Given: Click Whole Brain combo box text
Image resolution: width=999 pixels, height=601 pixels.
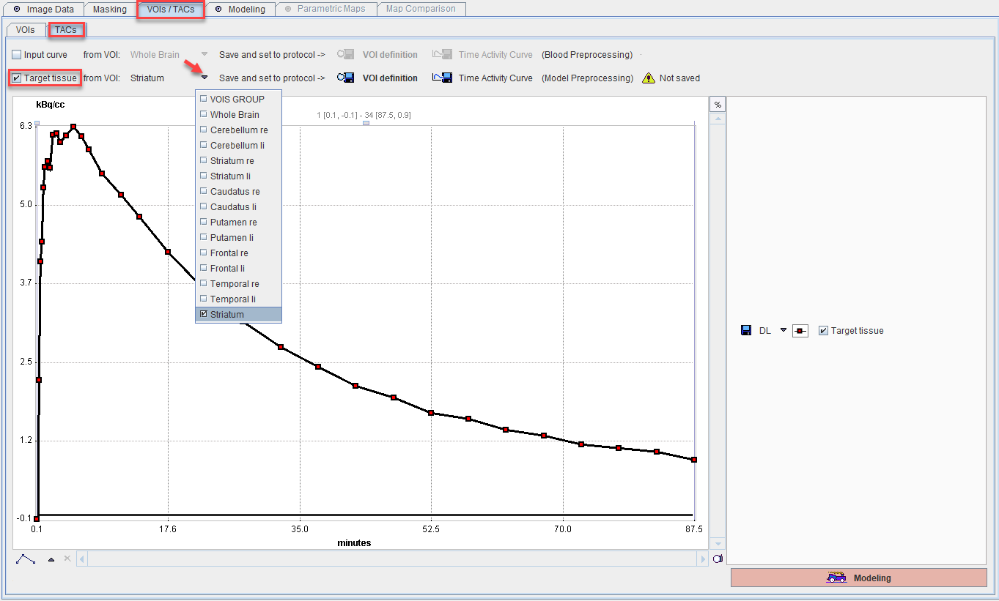Looking at the screenshot, I should 155,55.
